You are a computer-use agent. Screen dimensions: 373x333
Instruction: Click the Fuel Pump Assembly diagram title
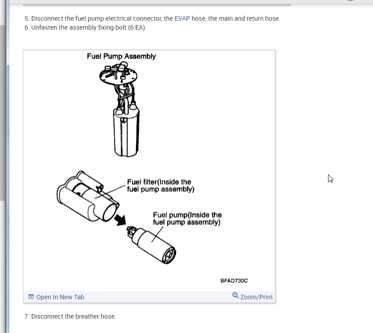coord(121,56)
